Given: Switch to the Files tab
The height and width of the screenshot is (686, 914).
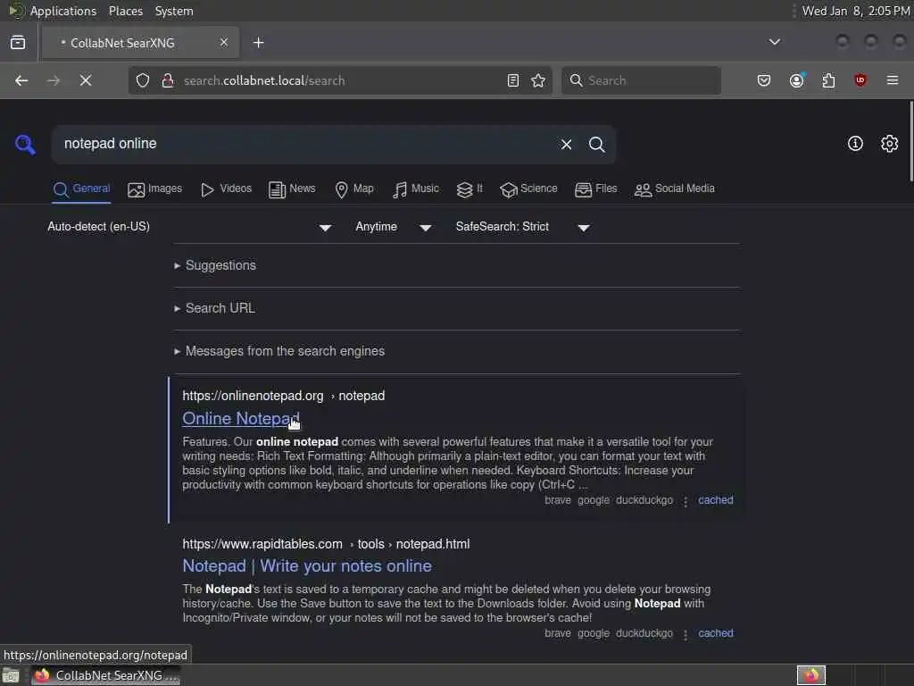Looking at the screenshot, I should click(x=595, y=189).
